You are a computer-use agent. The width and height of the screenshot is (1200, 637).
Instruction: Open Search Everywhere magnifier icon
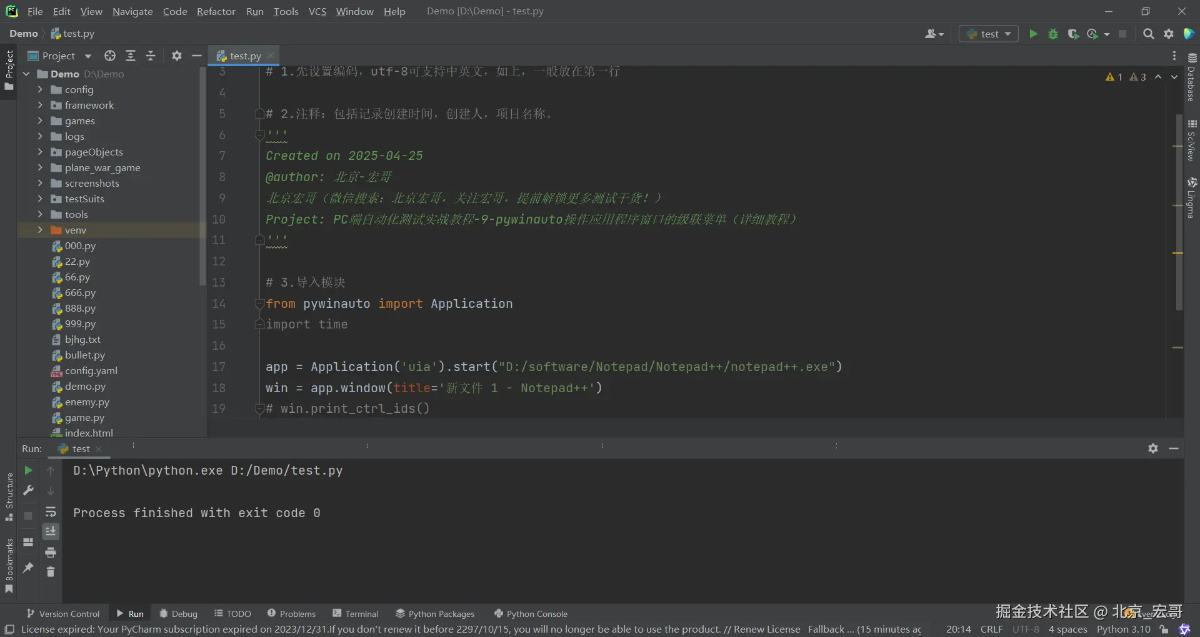tap(1148, 34)
